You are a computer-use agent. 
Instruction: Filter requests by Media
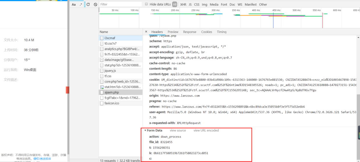tap(214, 4)
